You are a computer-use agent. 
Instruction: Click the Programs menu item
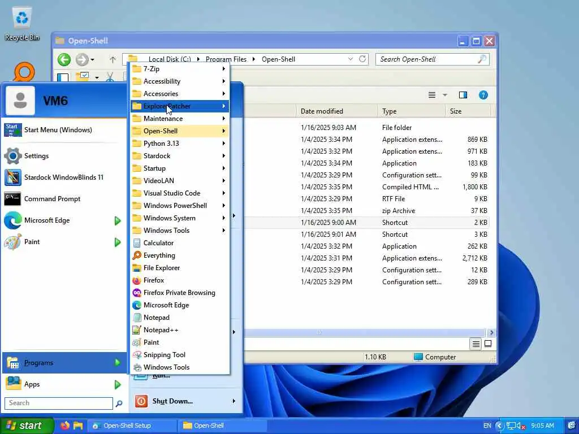(x=63, y=363)
